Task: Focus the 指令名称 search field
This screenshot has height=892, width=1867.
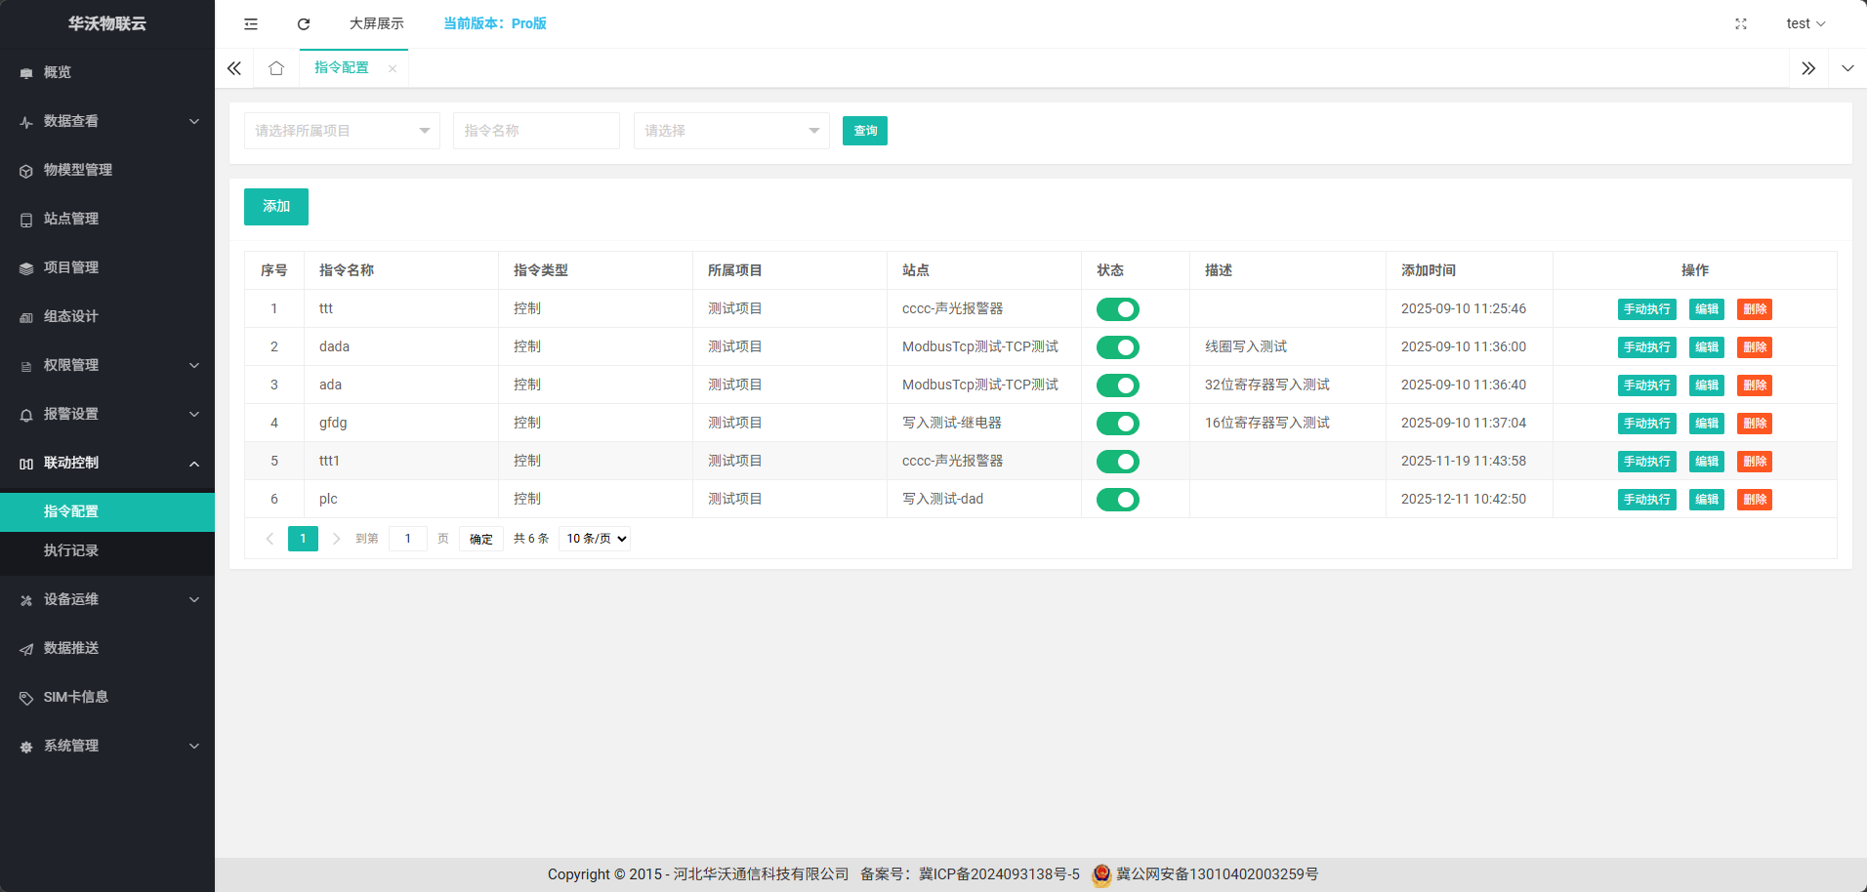Action: coord(536,131)
